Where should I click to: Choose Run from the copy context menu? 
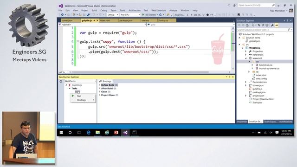83,96
